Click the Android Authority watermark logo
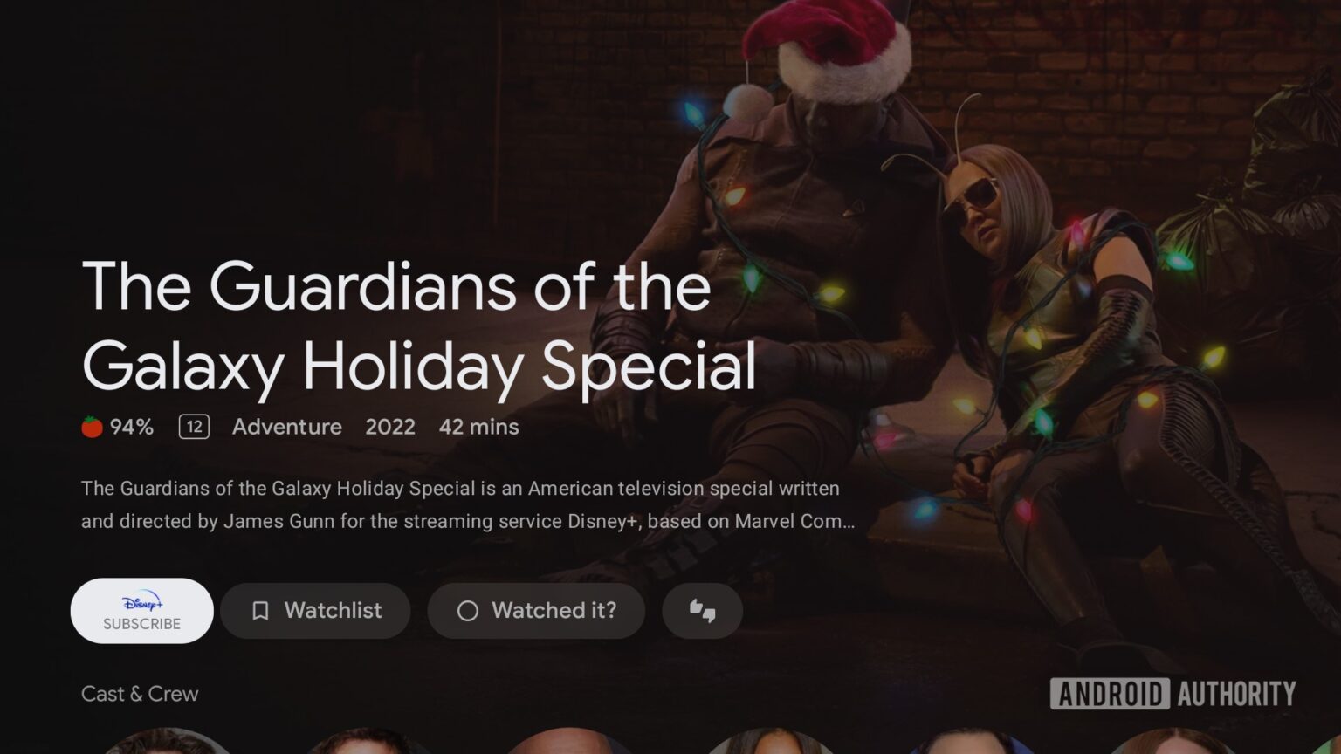The height and width of the screenshot is (754, 1341). click(x=1173, y=694)
